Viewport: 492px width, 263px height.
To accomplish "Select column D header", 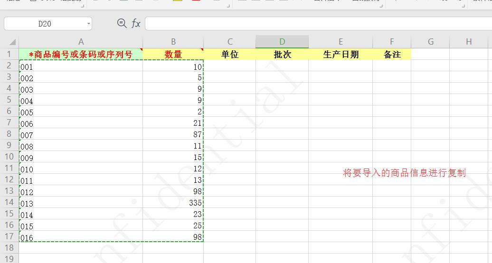I will [x=282, y=42].
